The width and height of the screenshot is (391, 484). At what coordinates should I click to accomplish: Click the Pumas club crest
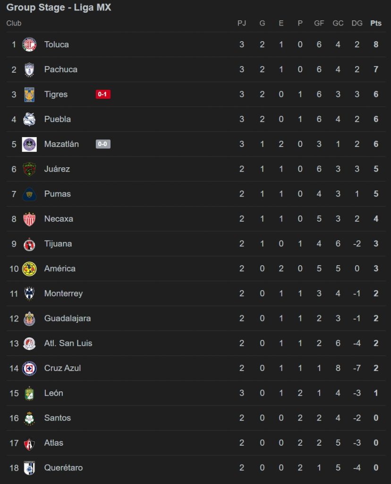click(x=29, y=194)
